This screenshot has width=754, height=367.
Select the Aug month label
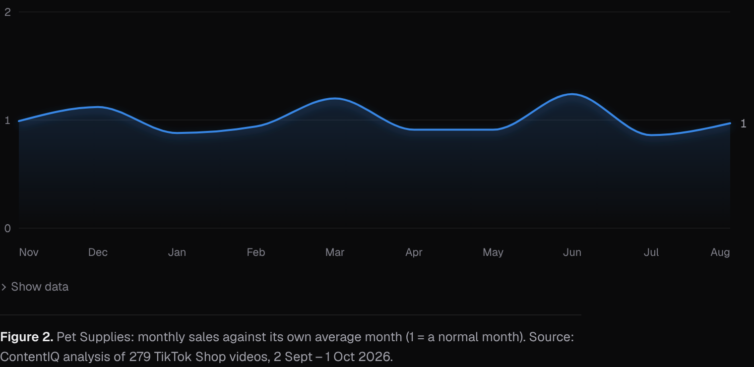tap(720, 252)
